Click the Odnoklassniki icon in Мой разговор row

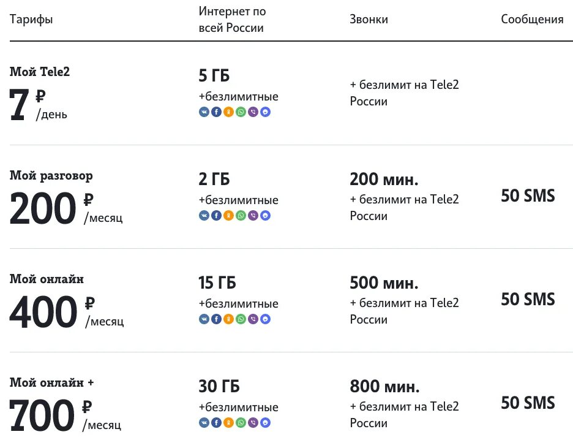tap(228, 216)
